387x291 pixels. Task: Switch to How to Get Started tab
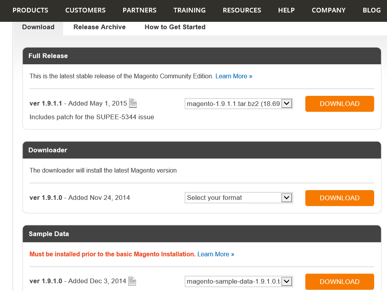click(175, 27)
